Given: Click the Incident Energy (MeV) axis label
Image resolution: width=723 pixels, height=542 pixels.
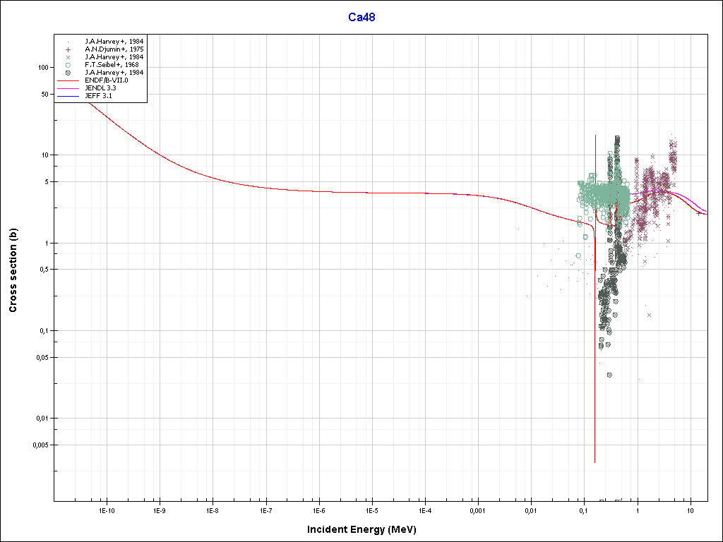Looking at the screenshot, I should point(366,529).
